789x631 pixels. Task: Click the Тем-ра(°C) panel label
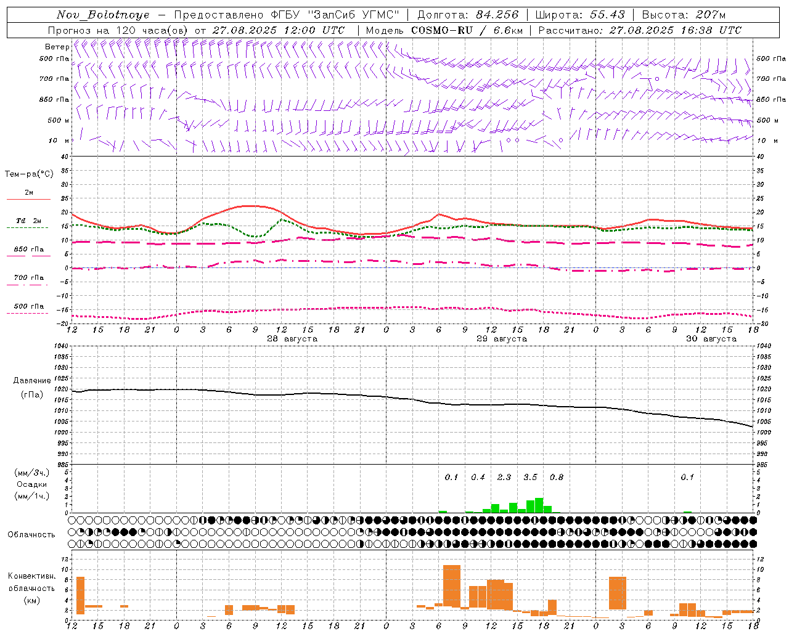(29, 174)
